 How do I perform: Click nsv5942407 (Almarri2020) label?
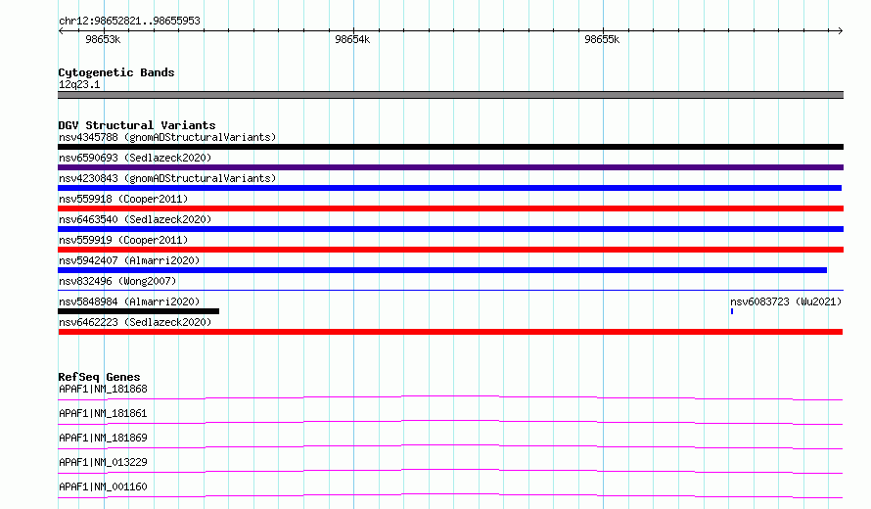(129, 260)
